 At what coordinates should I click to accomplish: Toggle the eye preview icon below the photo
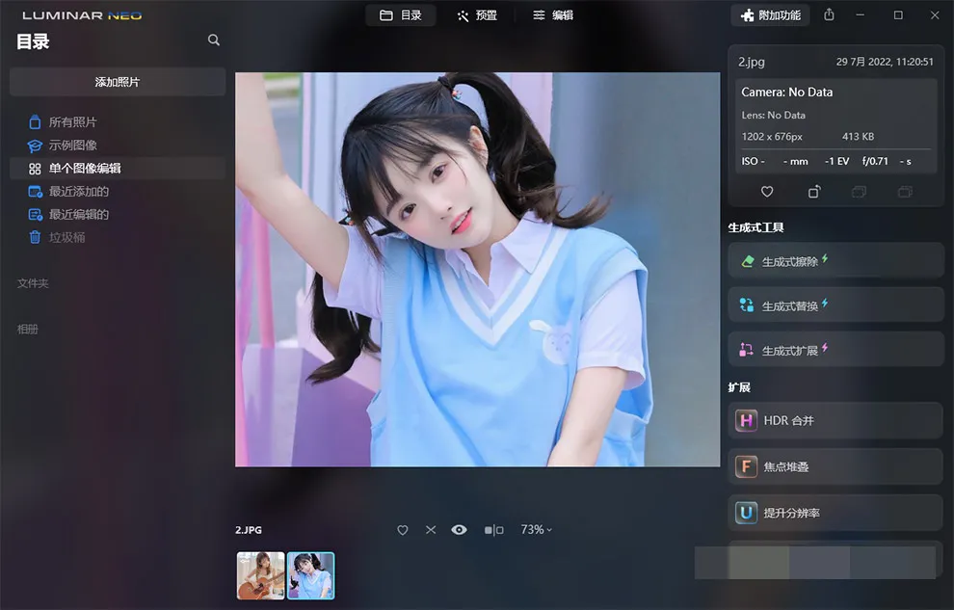(x=459, y=530)
